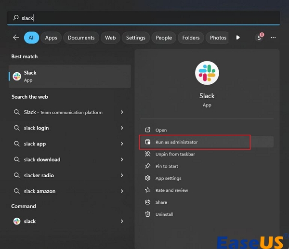This screenshot has width=289, height=249.
Task: Select Unpin from taskbar option
Action: 174,154
